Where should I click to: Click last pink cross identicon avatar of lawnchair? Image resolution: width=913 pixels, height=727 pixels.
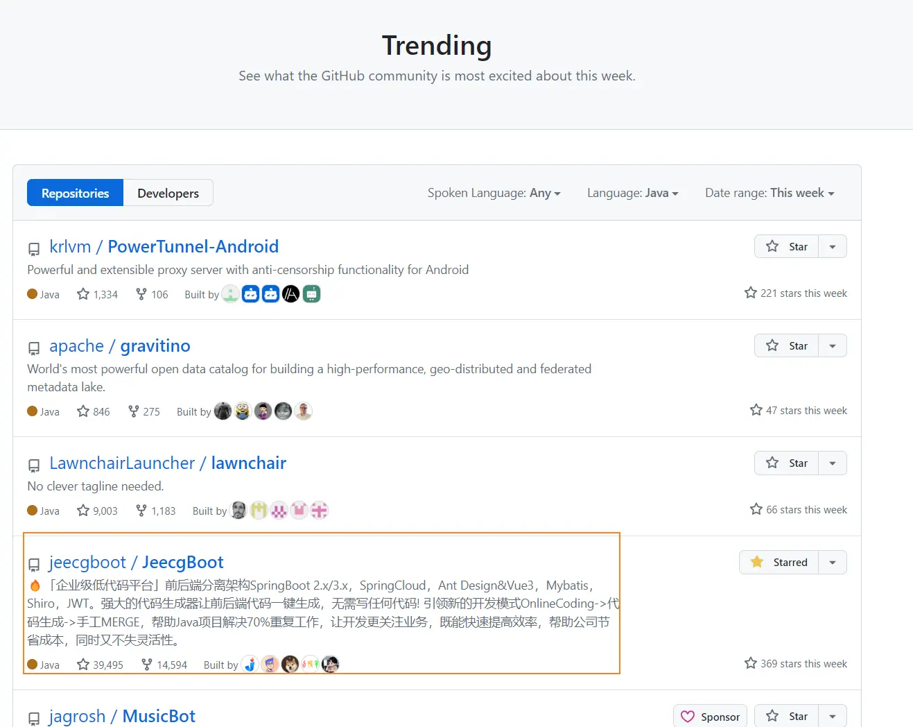319,511
